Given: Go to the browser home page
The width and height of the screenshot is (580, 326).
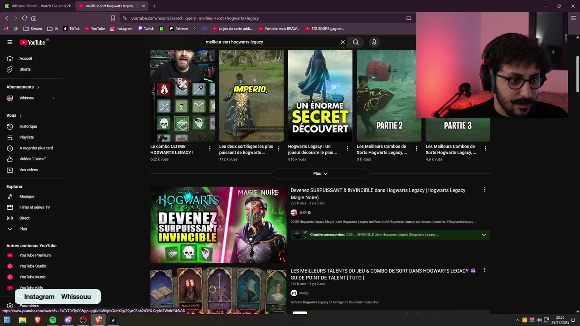Looking at the screenshot, I should click(x=34, y=18).
